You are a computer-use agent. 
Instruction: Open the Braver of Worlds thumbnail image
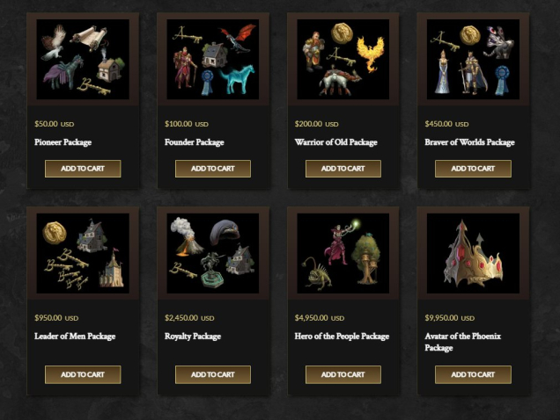pyautogui.click(x=473, y=59)
